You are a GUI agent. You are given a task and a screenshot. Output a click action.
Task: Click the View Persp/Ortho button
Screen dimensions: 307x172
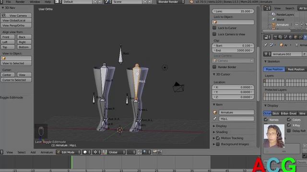point(16,25)
